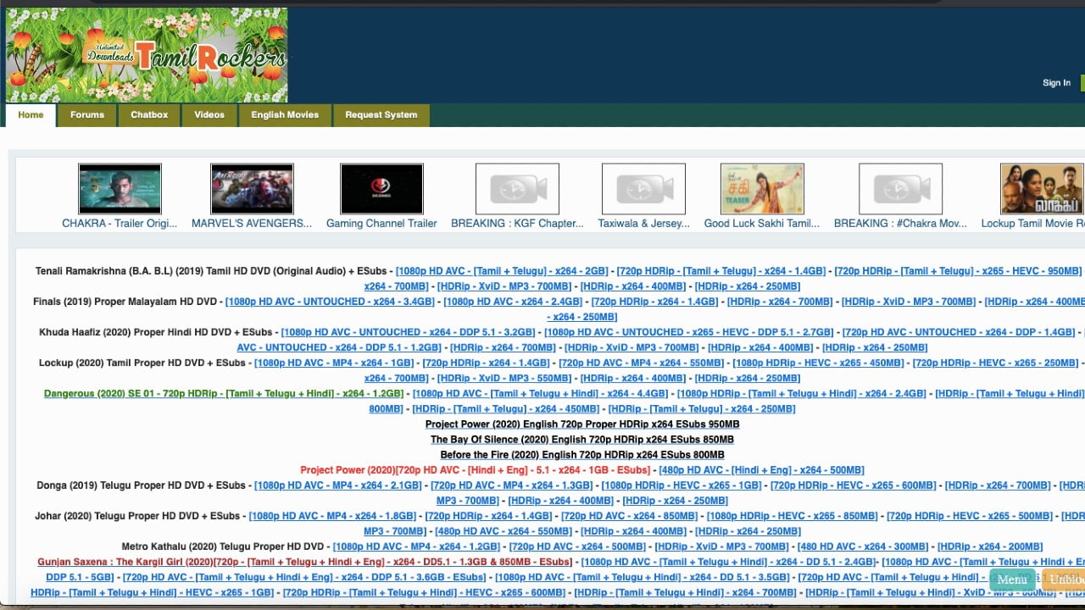Open Donga 720p HD AVC MP4 1.3GB link
This screenshot has height=610, width=1085.
click(512, 485)
